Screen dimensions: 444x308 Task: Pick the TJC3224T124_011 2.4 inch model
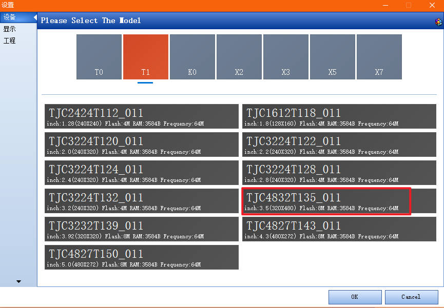tap(142, 173)
